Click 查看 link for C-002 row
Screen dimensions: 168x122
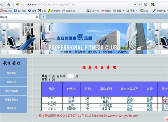coord(150,102)
